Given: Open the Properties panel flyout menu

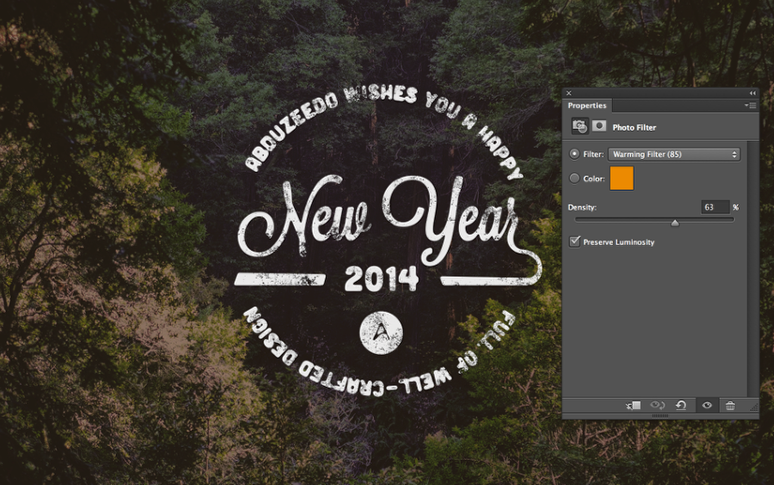Looking at the screenshot, I should (x=750, y=105).
